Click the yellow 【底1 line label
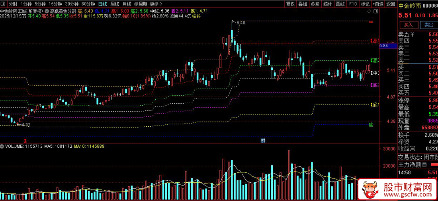 point(374,105)
